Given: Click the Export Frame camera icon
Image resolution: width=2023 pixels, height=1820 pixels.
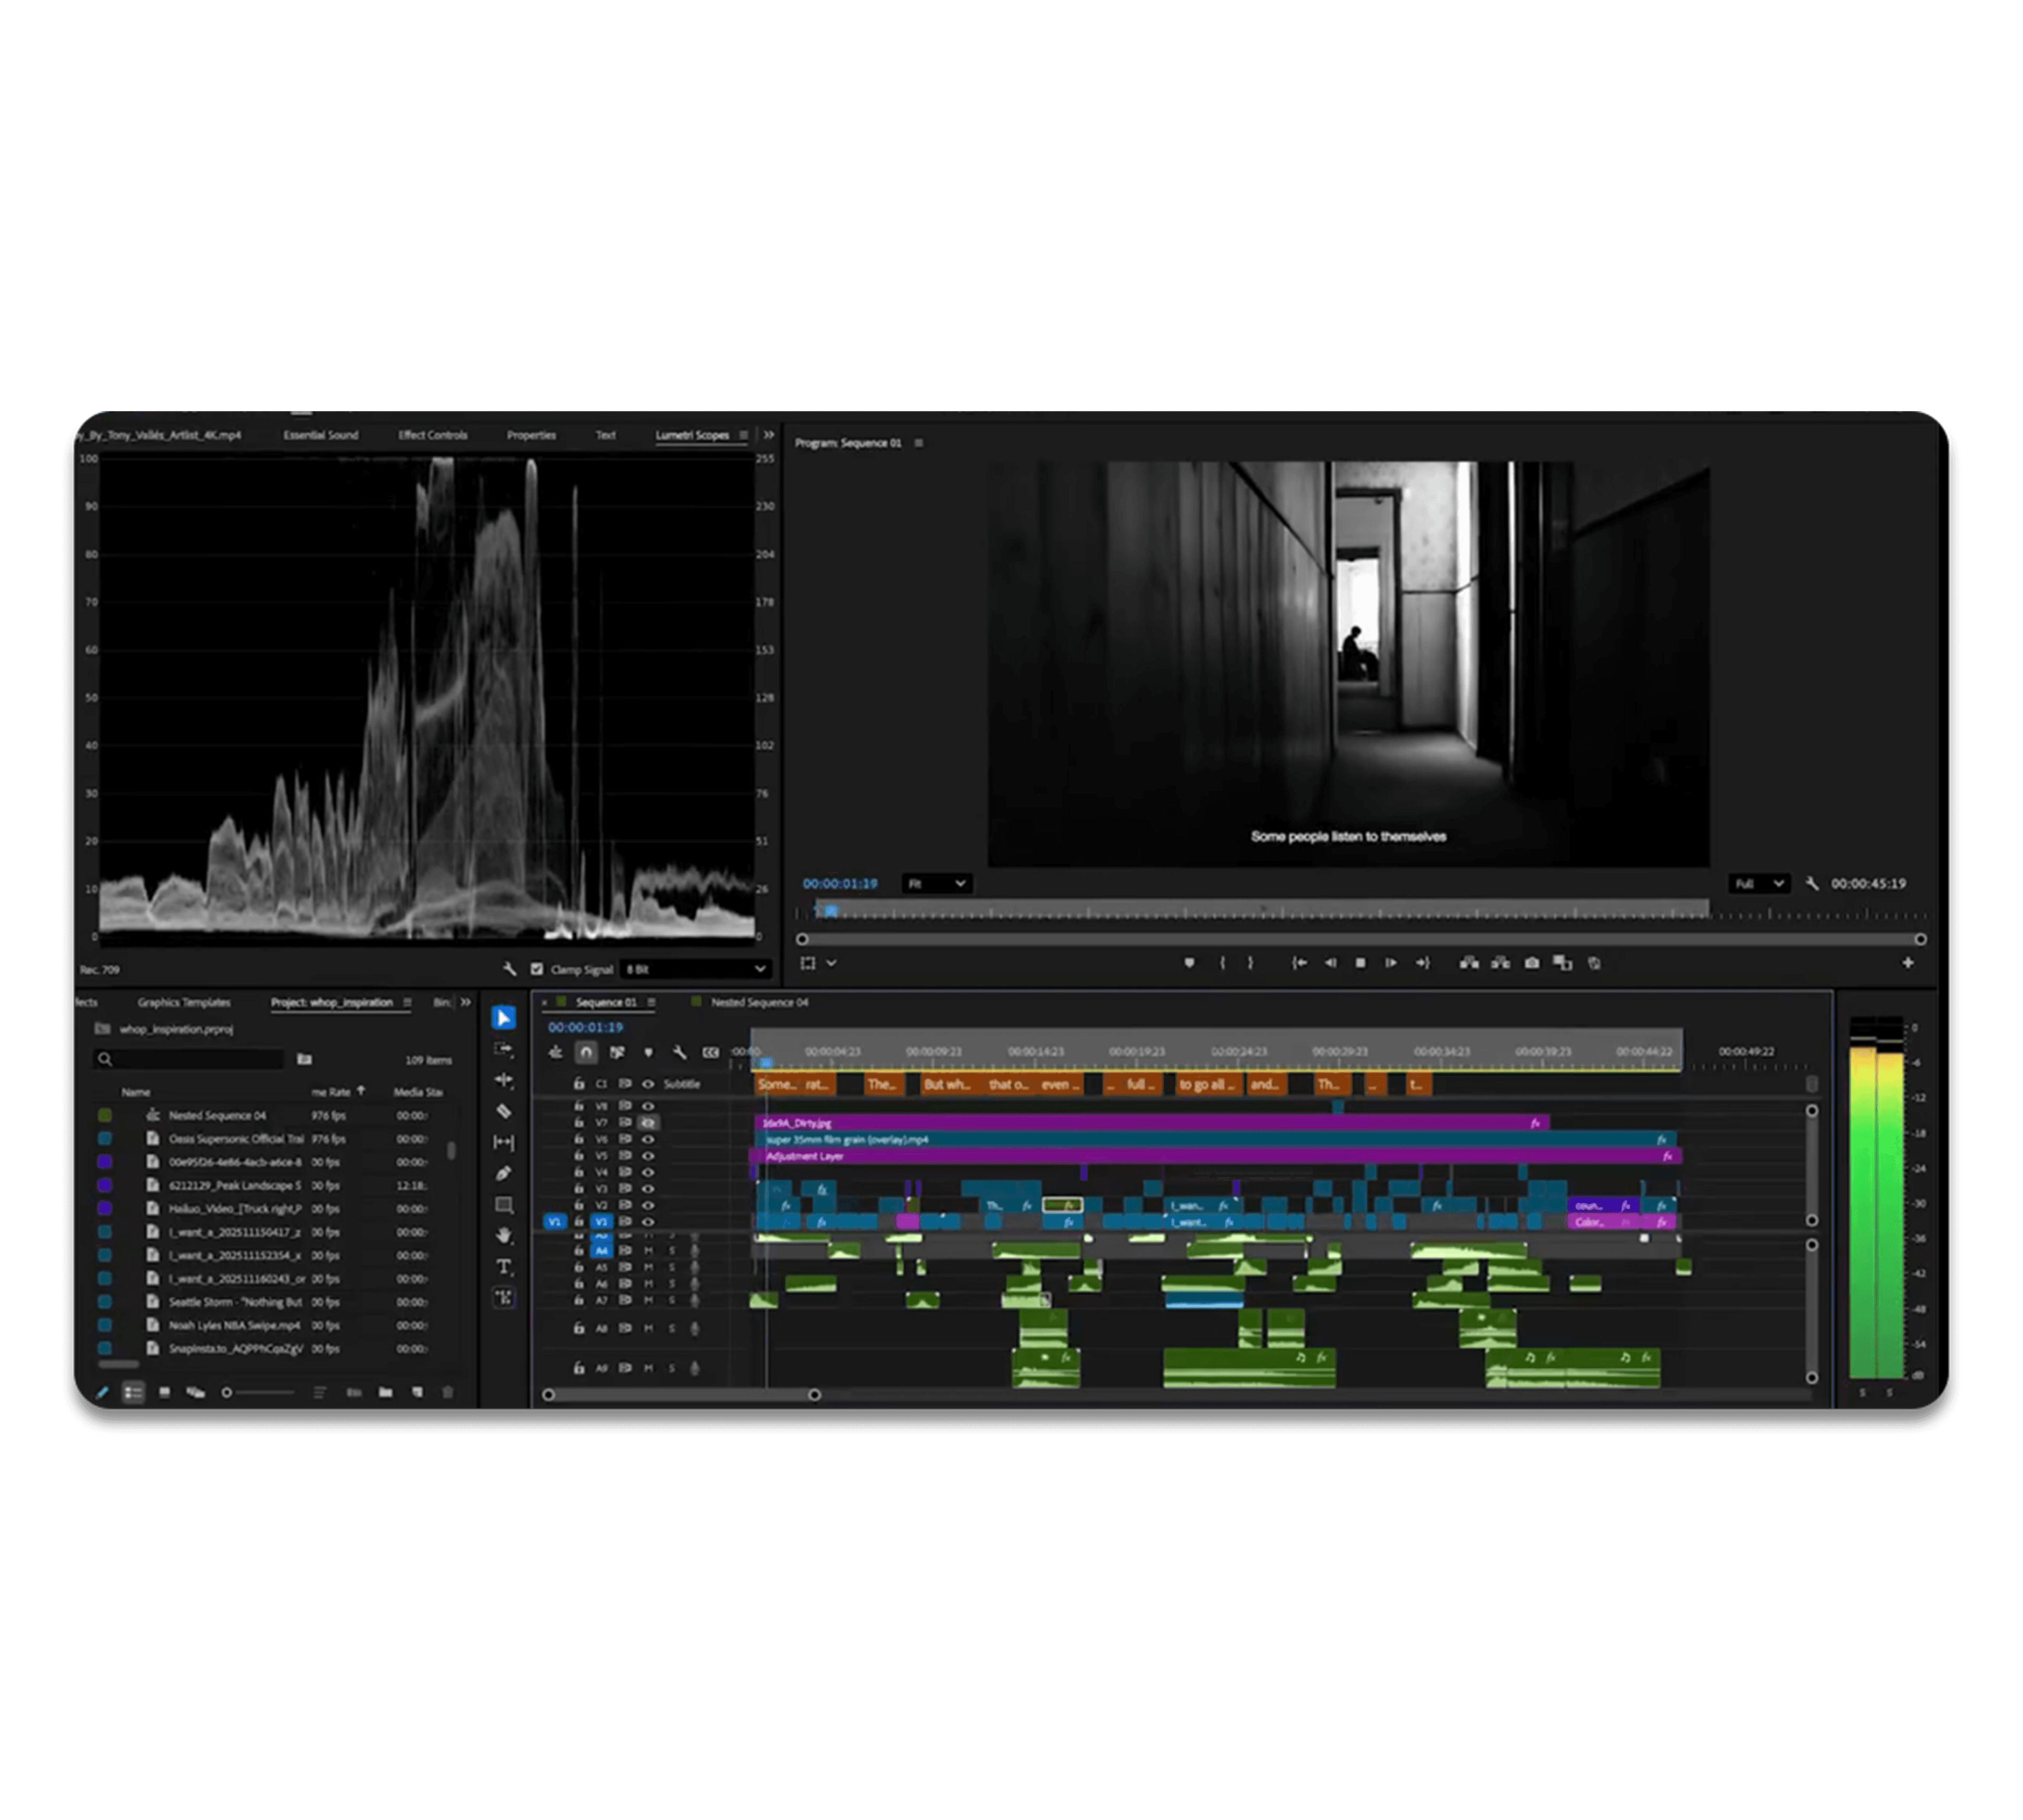Looking at the screenshot, I should (x=1533, y=963).
